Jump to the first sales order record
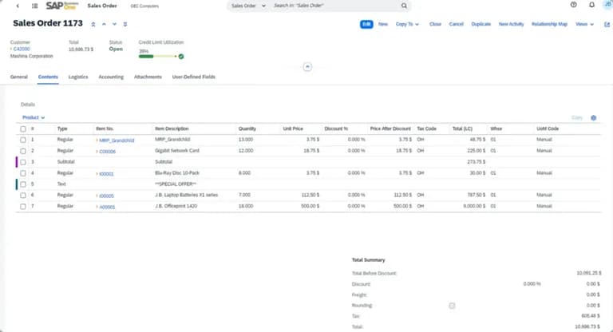This screenshot has width=613, height=332. [x=93, y=24]
